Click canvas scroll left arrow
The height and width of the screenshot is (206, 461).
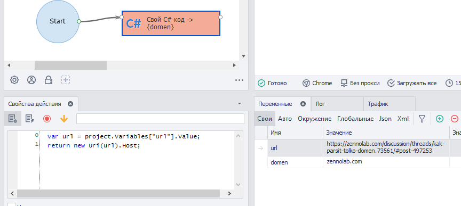click(x=9, y=65)
